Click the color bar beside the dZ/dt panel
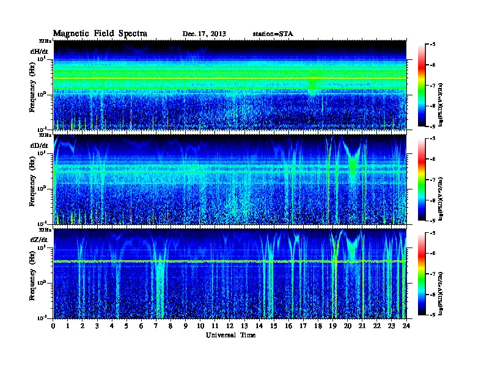Viewport: 484px width, 374px height. pyautogui.click(x=421, y=274)
